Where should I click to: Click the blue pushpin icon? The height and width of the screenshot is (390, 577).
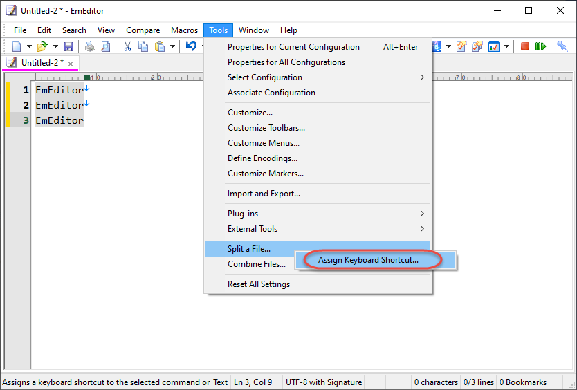(x=562, y=47)
